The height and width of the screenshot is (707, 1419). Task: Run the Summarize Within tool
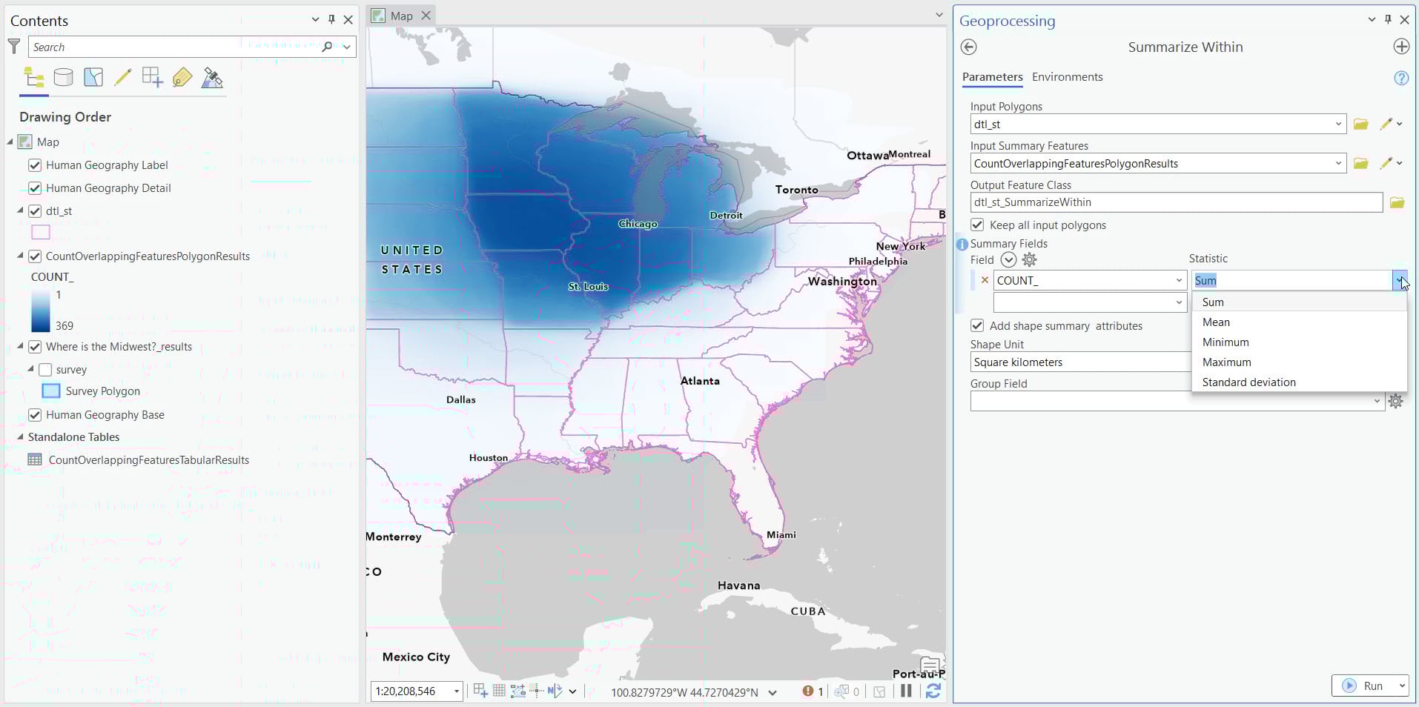[1370, 686]
